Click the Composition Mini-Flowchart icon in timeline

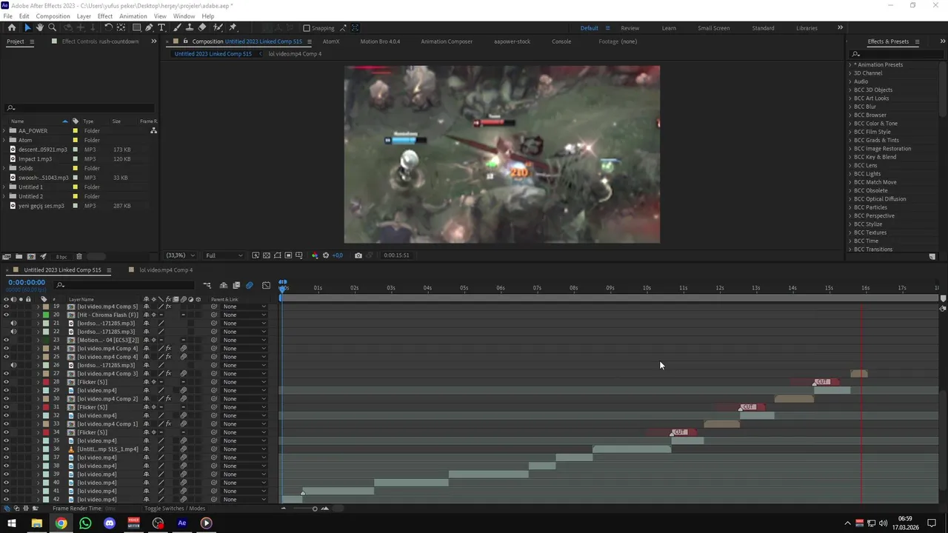pyautogui.click(x=207, y=285)
